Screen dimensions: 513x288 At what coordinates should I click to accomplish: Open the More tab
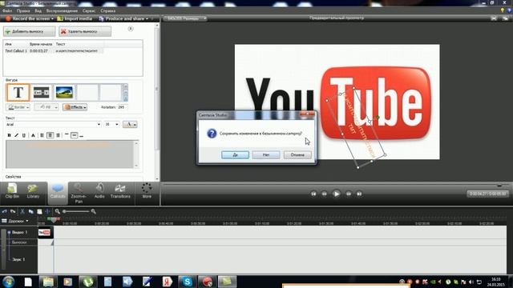[147, 191]
